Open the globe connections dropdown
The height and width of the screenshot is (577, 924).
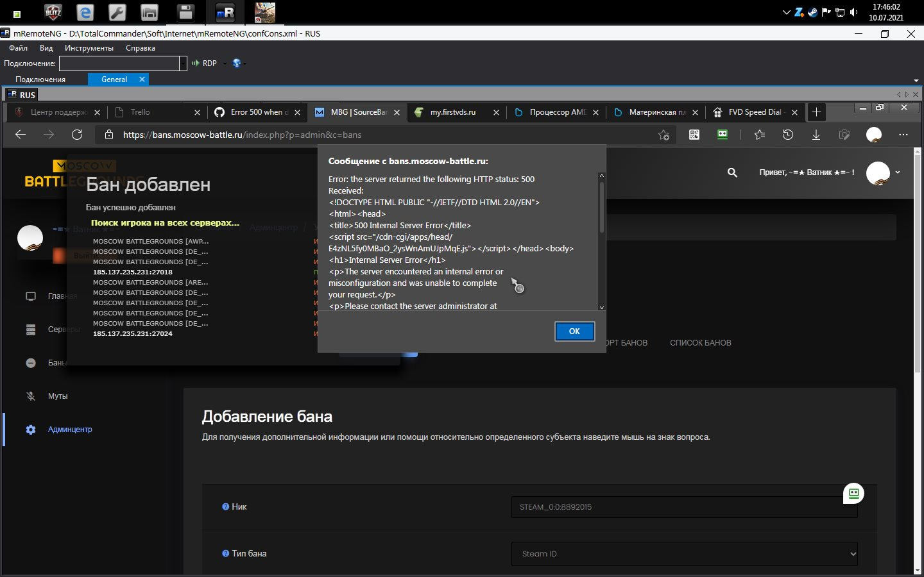[x=239, y=63]
